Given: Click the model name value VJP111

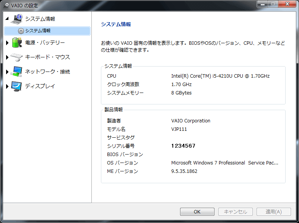Looking at the screenshot, I should (x=179, y=129).
